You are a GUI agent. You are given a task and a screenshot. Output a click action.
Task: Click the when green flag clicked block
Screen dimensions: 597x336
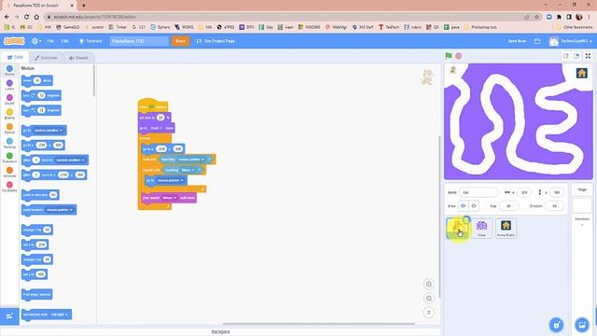pyautogui.click(x=153, y=105)
